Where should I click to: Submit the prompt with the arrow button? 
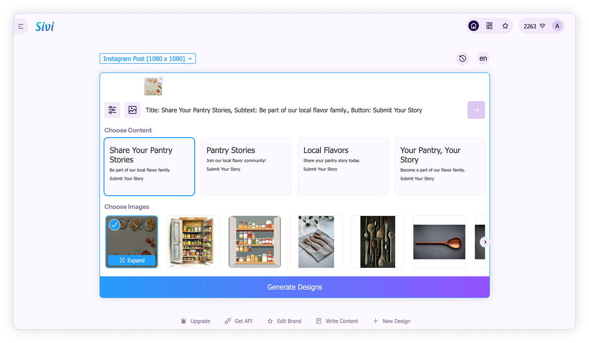tap(476, 110)
